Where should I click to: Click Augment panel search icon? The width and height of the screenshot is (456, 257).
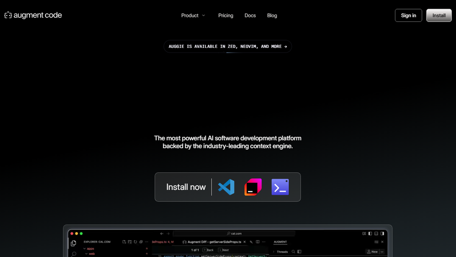tap(293, 252)
